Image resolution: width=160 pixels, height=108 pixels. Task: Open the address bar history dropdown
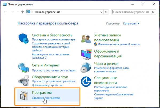pyautogui.click(x=101, y=12)
